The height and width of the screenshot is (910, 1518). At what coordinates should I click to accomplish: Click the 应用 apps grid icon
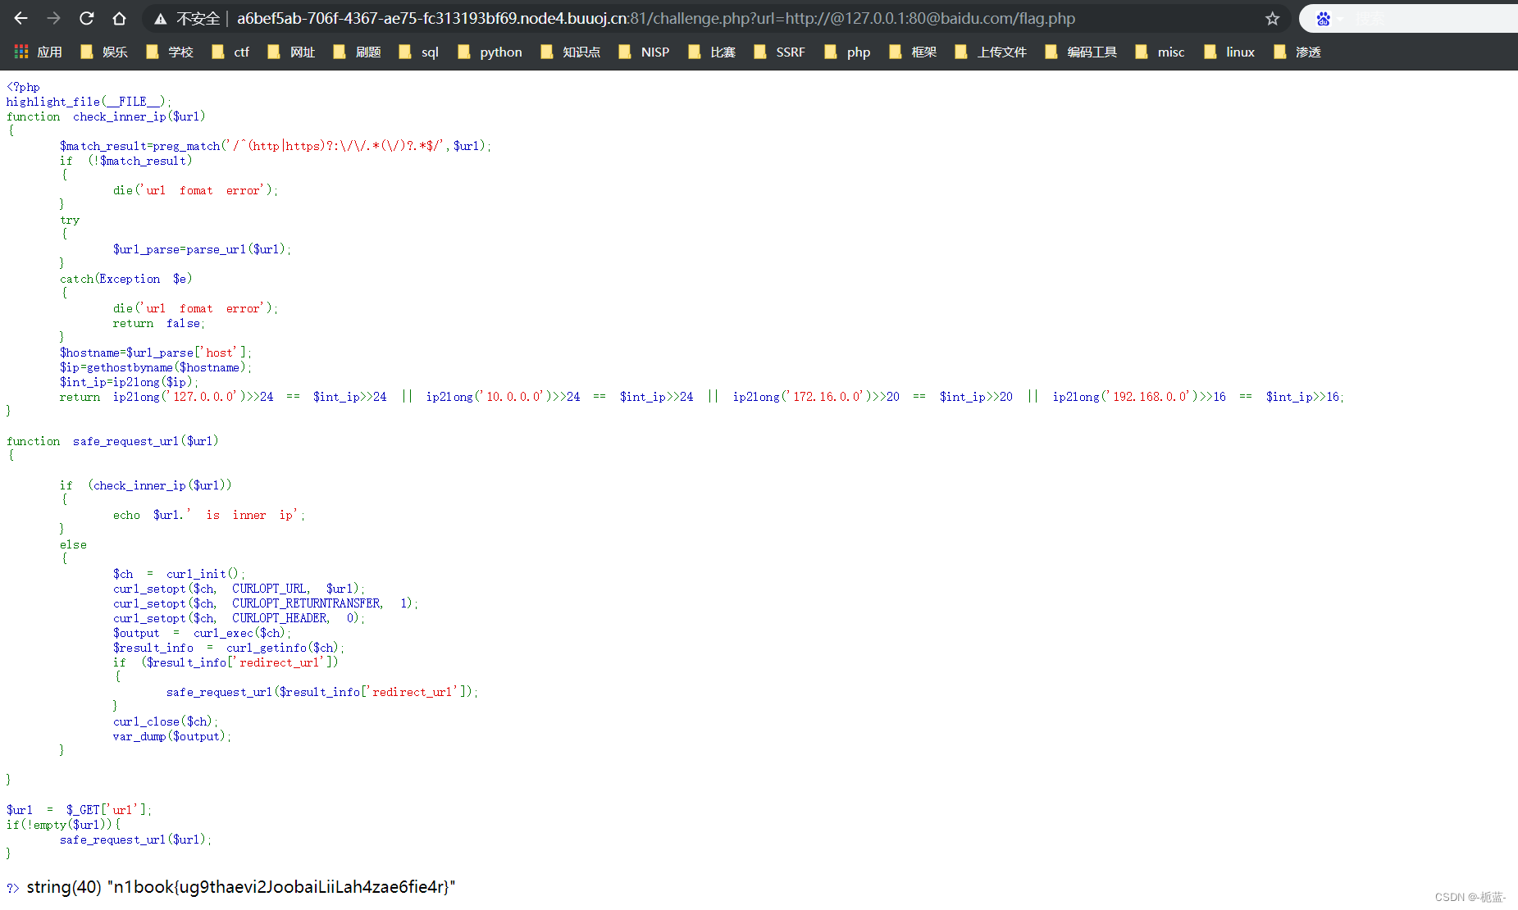[20, 51]
